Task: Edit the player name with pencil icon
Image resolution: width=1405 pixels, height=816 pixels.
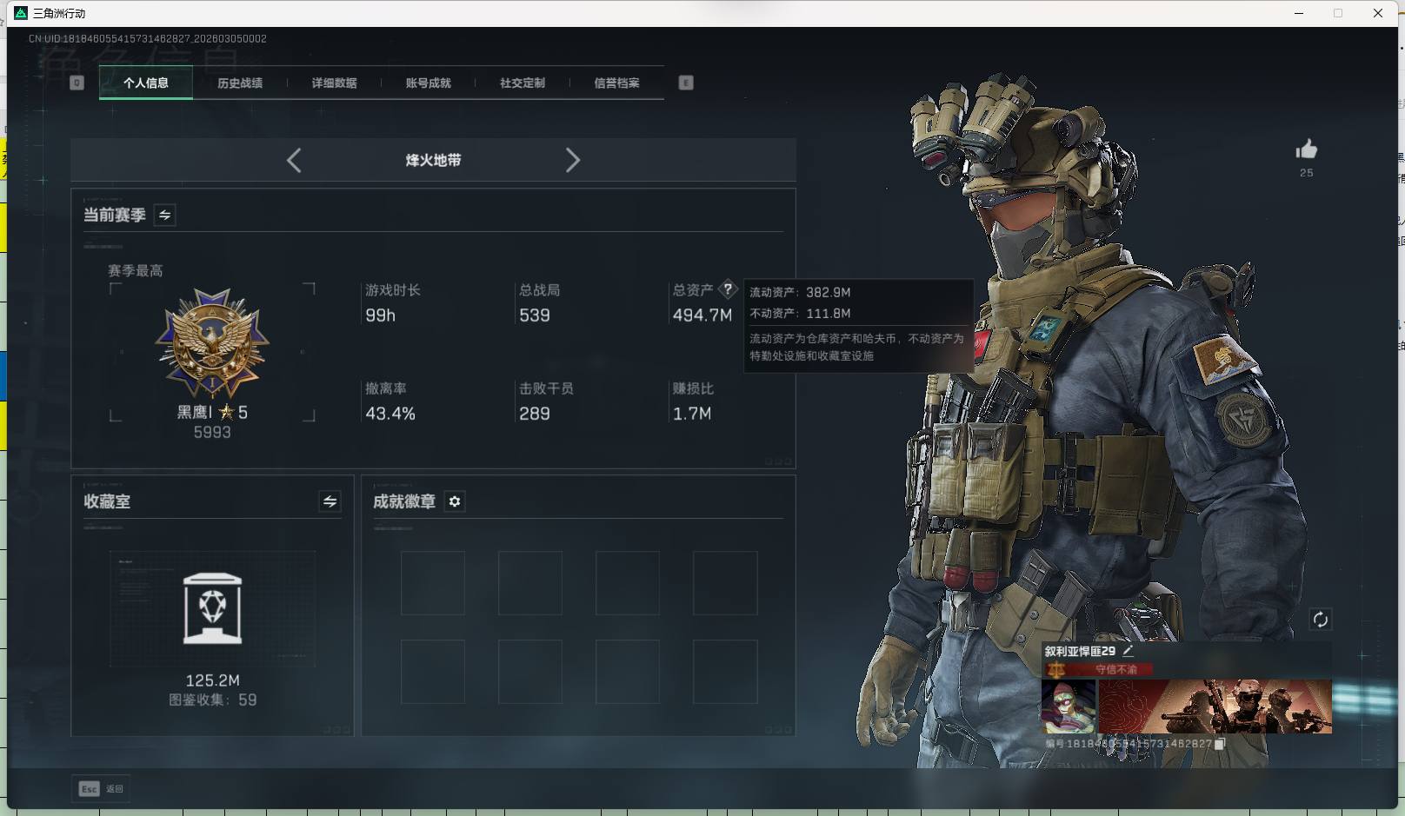Action: point(1128,650)
